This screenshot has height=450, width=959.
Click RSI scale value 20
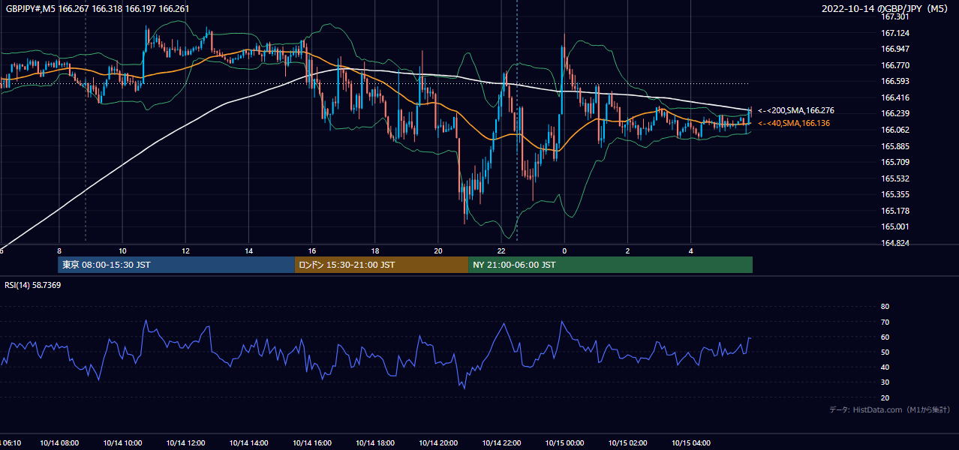885,397
